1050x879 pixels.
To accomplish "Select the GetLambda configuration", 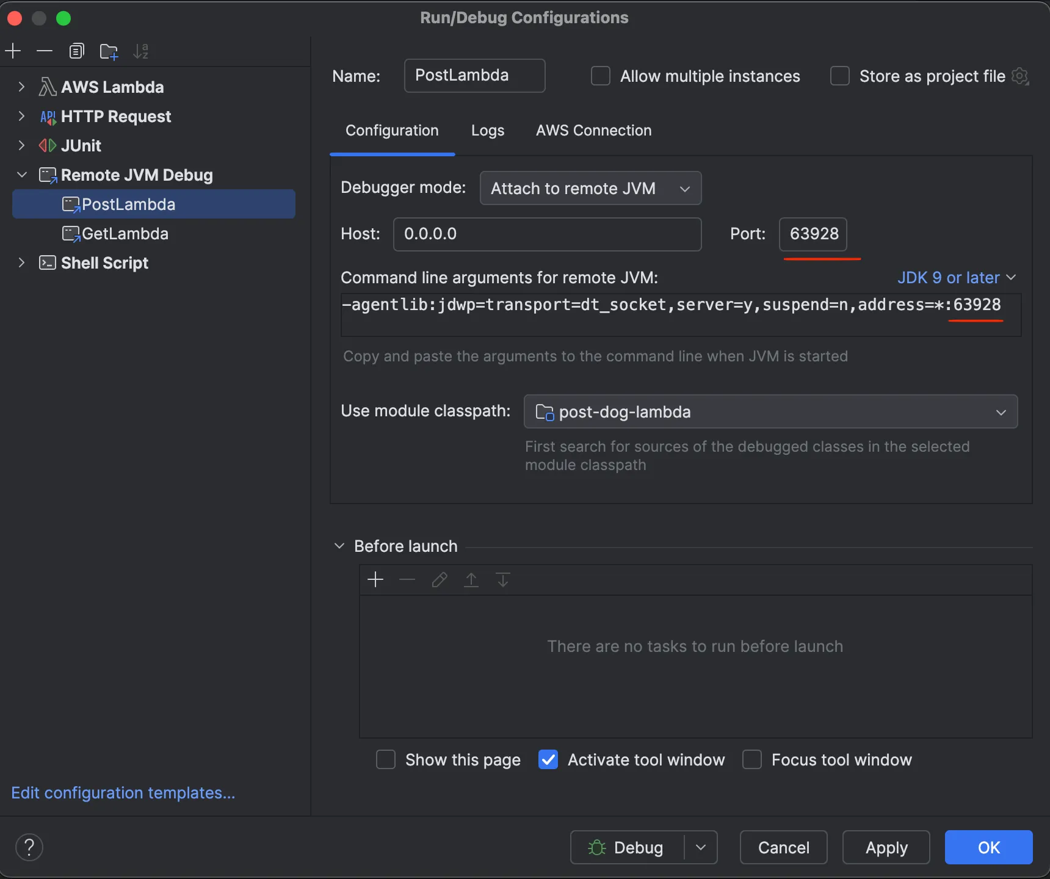I will [x=125, y=234].
